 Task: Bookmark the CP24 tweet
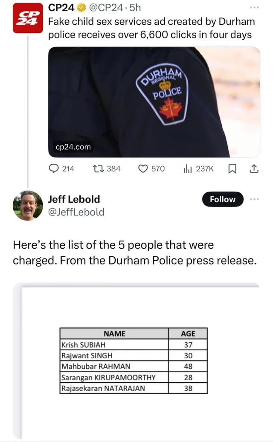tap(232, 169)
